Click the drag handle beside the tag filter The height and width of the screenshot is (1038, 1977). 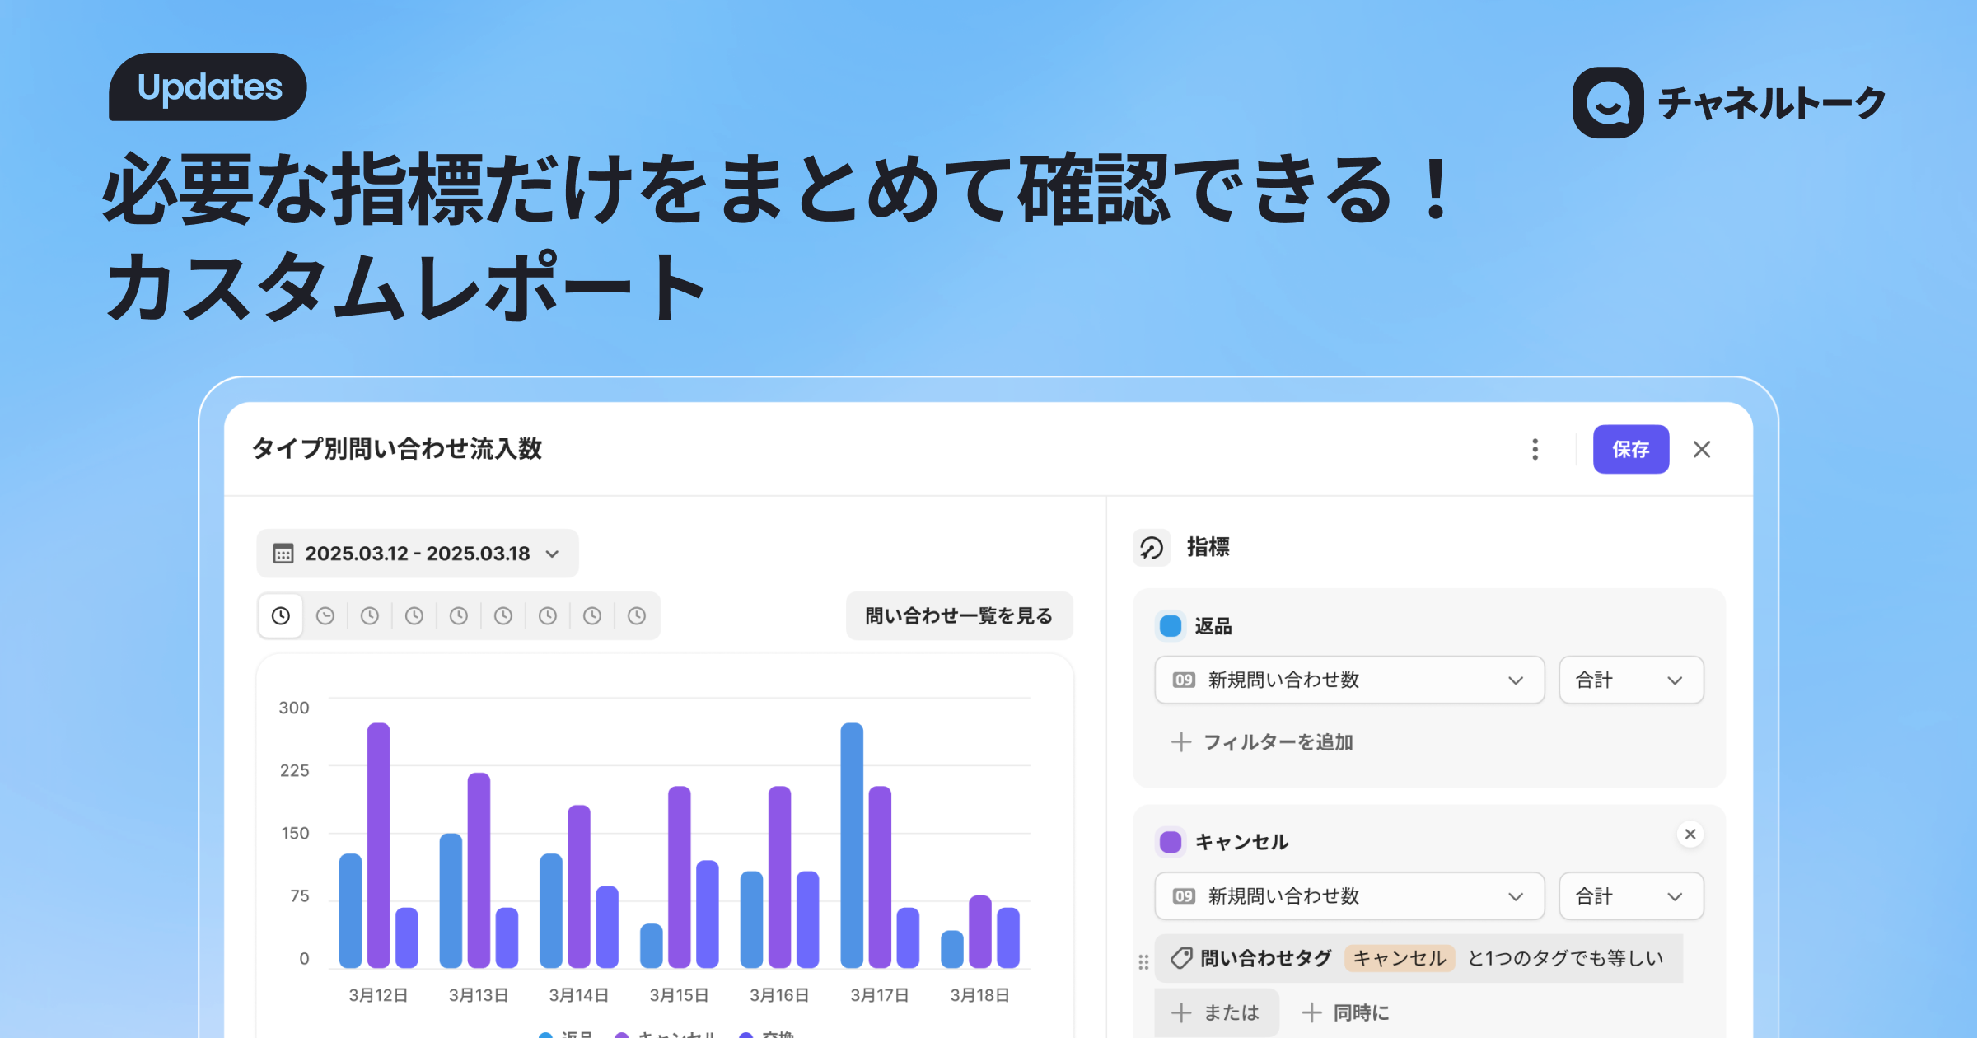(1143, 959)
